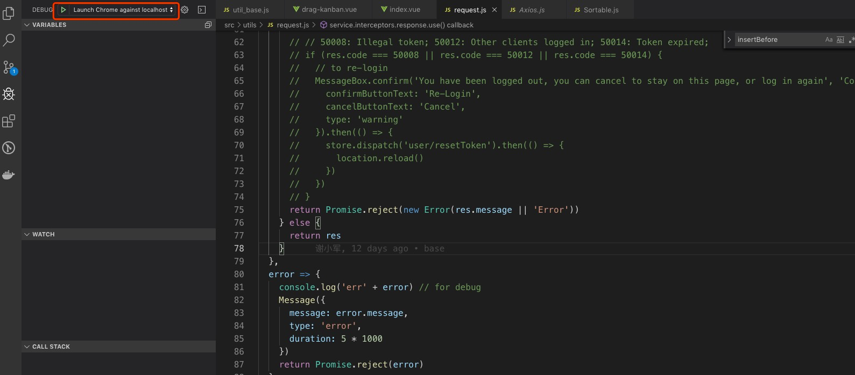Viewport: 855px width, 375px height.
Task: Click 'MessageBox.confirm' on line 65
Action: coord(362,81)
